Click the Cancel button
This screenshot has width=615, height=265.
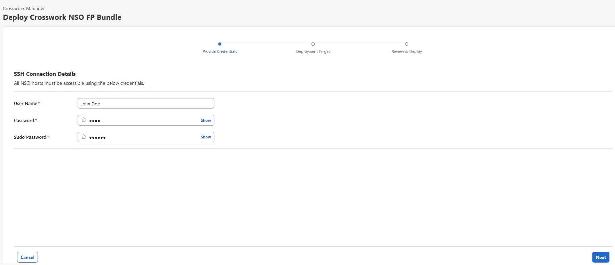27,257
